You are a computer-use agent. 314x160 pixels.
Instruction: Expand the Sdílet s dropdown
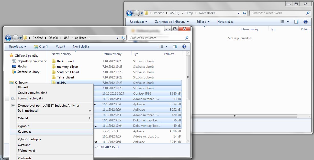pos(203,22)
